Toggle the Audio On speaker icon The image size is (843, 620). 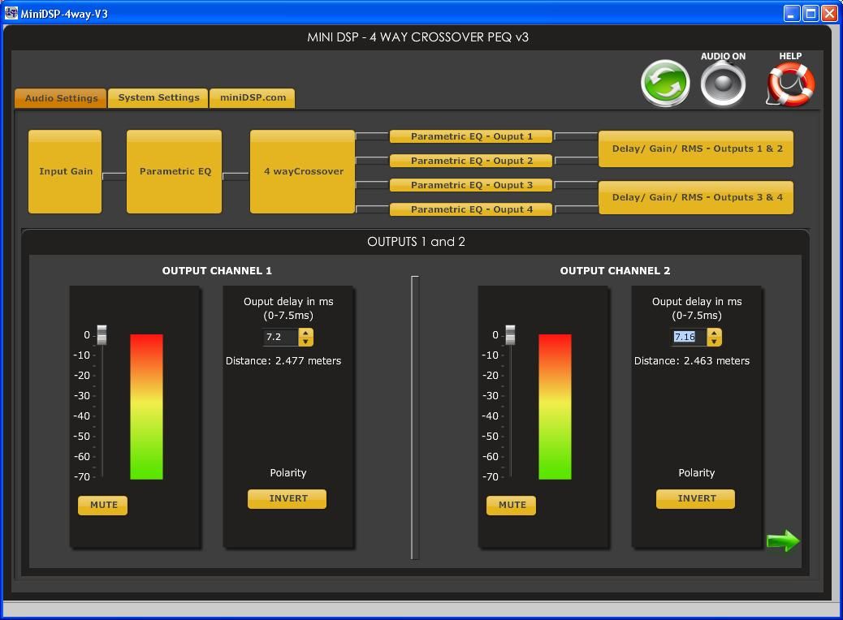pyautogui.click(x=723, y=84)
